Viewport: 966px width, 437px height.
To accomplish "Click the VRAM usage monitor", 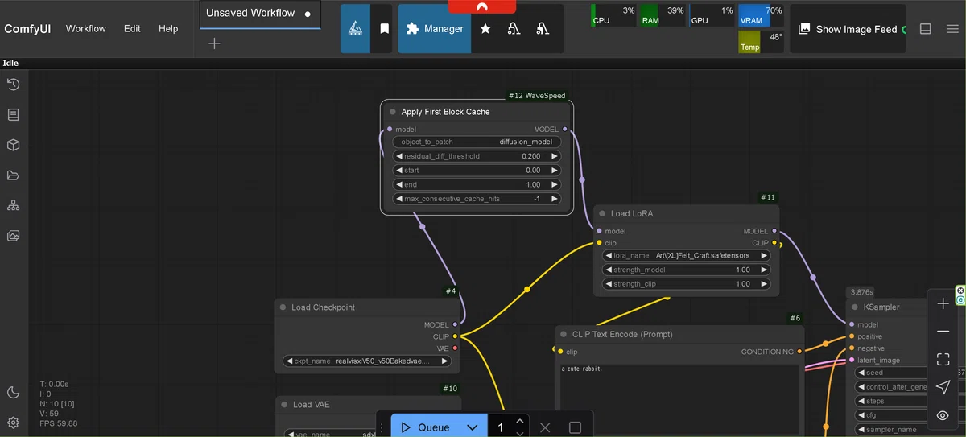I will pyautogui.click(x=761, y=16).
